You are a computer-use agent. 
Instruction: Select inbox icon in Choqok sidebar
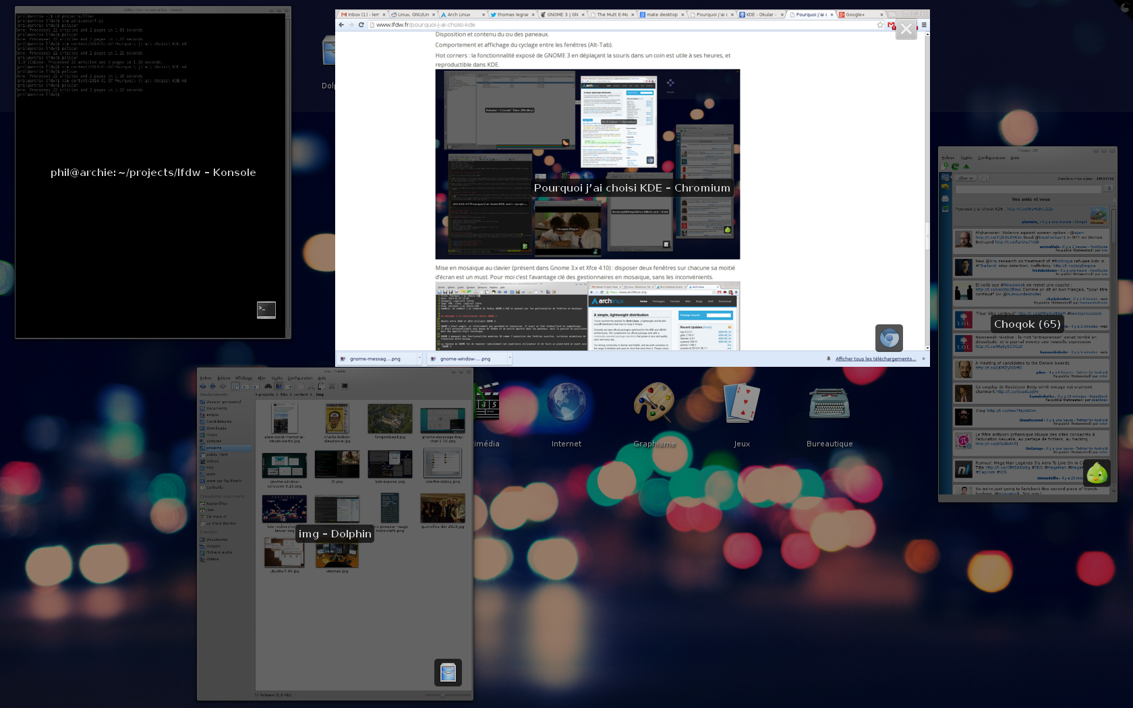pos(945,198)
